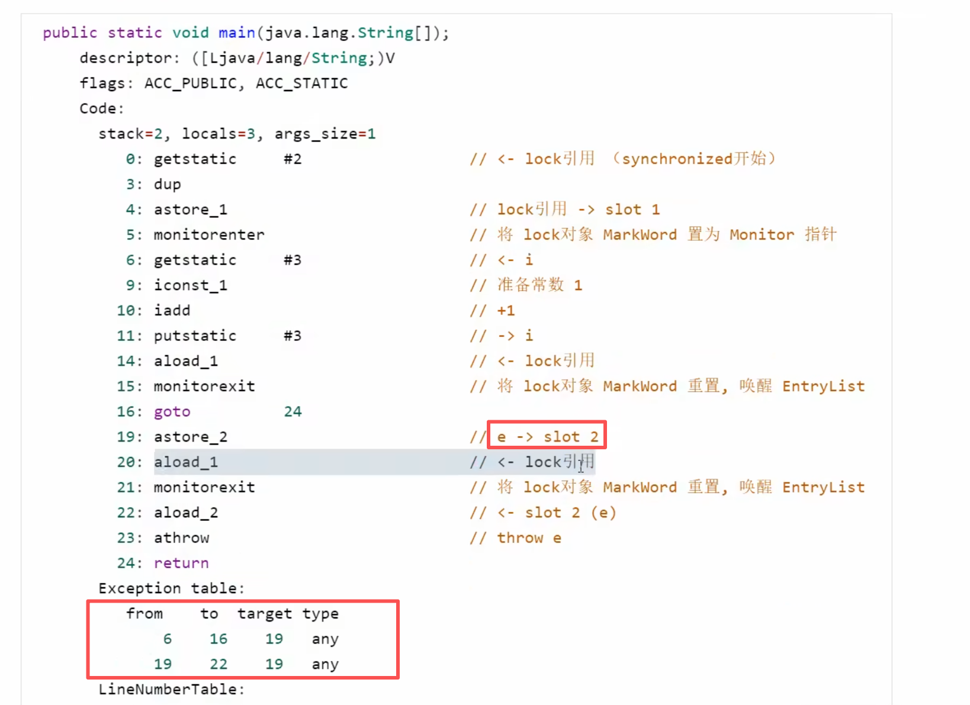The width and height of the screenshot is (970, 705).
Task: Click 'target' header in exception table
Action: point(265,614)
